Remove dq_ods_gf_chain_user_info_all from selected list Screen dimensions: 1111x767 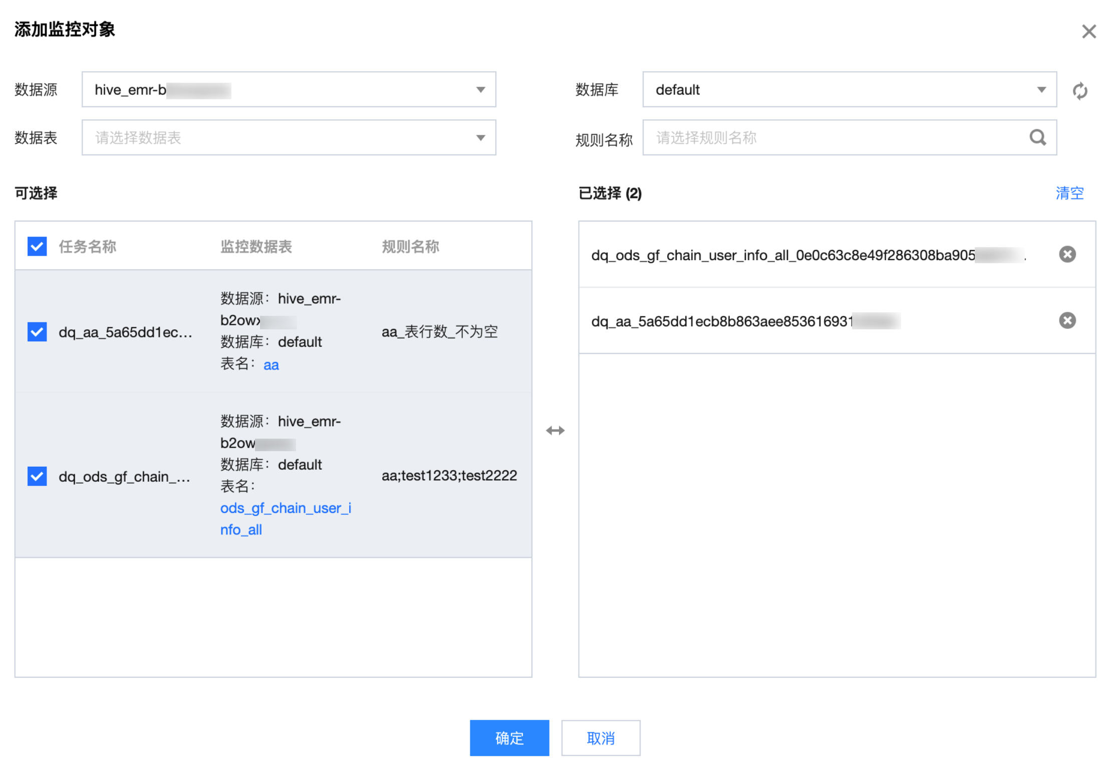coord(1067,254)
